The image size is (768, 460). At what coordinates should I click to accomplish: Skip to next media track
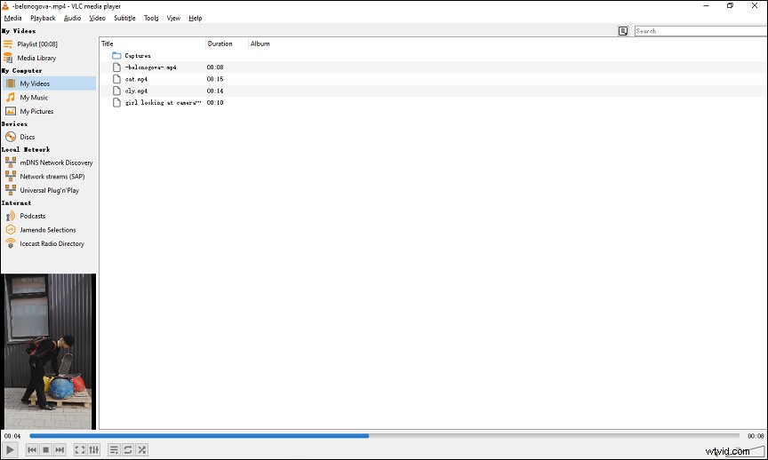click(x=60, y=449)
